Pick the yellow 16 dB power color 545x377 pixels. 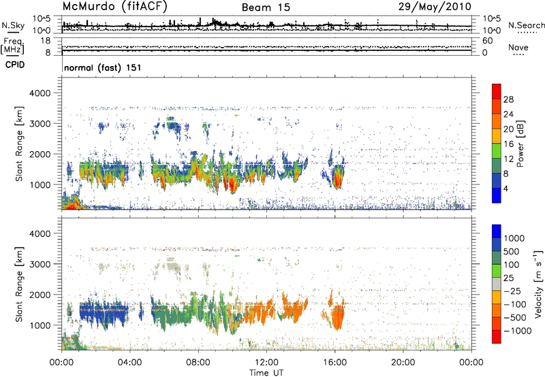tap(497, 135)
